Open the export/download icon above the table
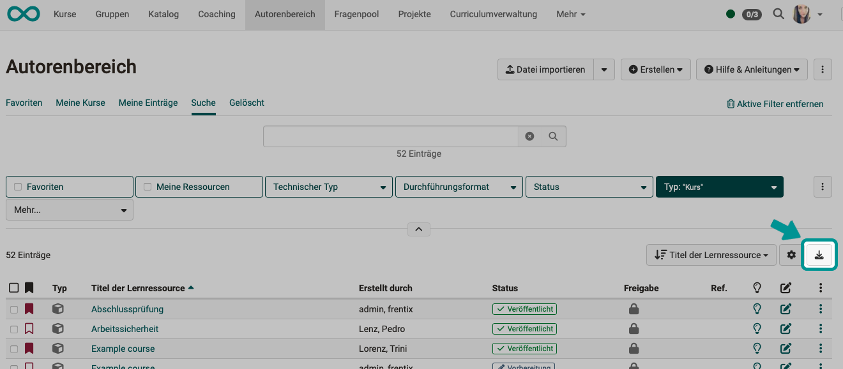Screen dimensions: 843x369 [819, 254]
